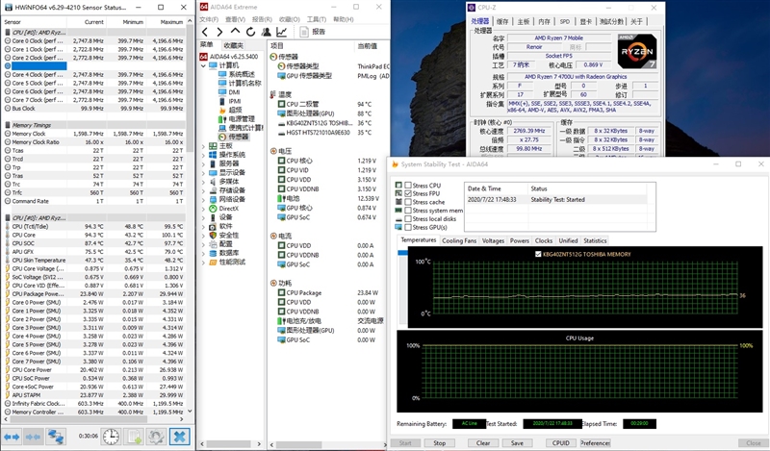Select 传感器 item in the AIDA64 tree

tap(238, 137)
